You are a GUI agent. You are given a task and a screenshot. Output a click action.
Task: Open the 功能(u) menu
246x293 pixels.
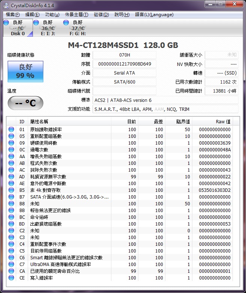coord(52,15)
